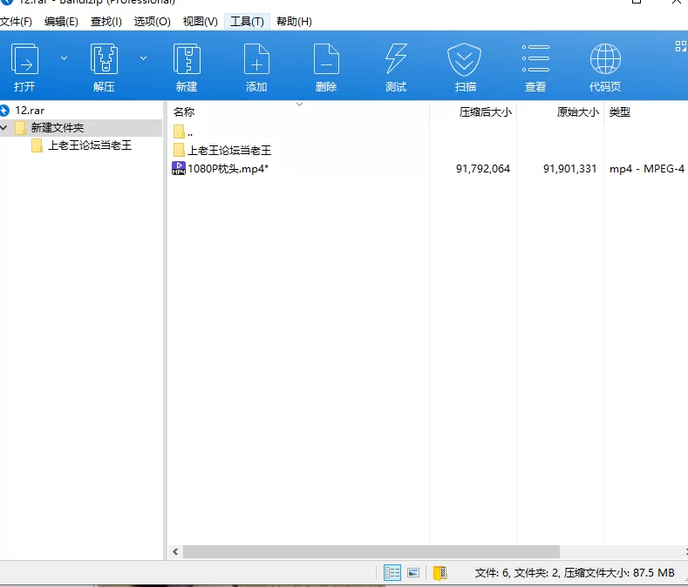Click the horizontal scrollbar in file list
This screenshot has height=587, width=688.
point(371,551)
